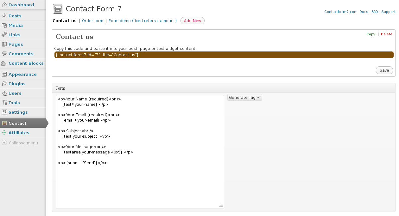Image resolution: width=399 pixels, height=216 pixels.
Task: Click the Comments speech bubble icon
Action: 4,54
